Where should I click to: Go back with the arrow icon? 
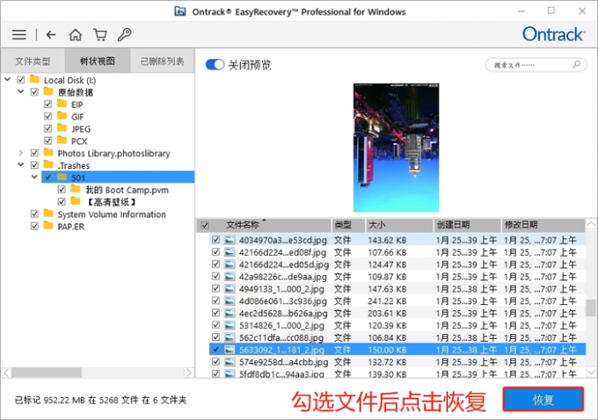tap(51, 34)
